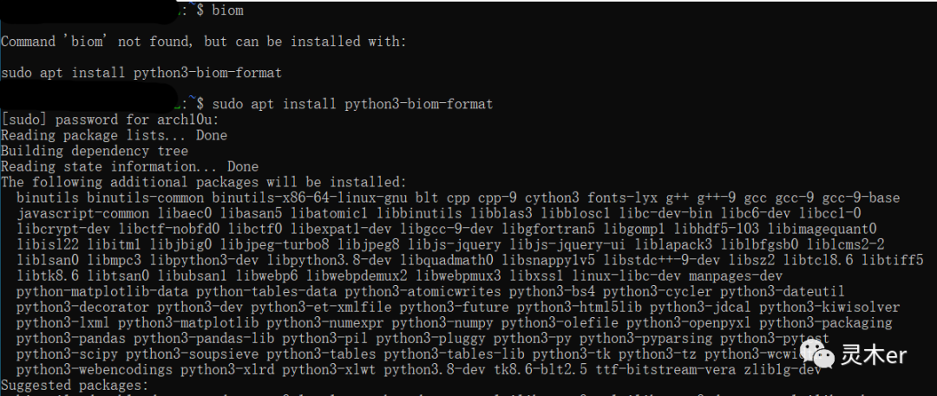937x396 pixels.
Task: Click 'sudo apt install python3-biom-format' suggestion line
Action: (x=141, y=74)
